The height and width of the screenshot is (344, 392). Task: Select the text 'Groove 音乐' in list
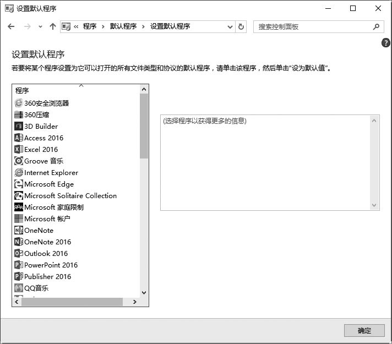(x=43, y=161)
